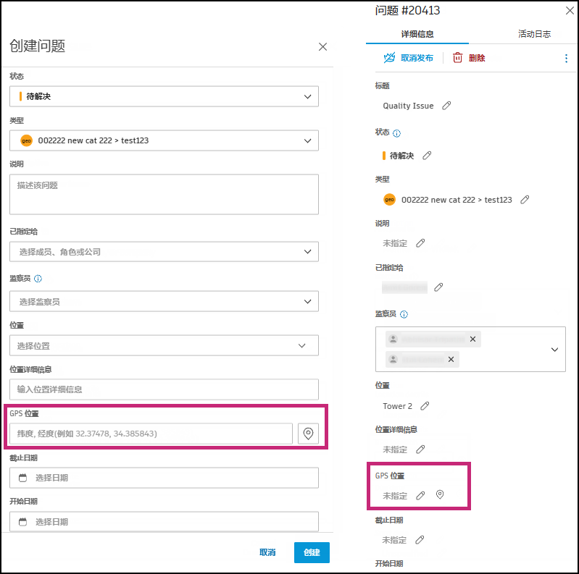Edit 位置详细信息 in issue panel

tap(420, 450)
